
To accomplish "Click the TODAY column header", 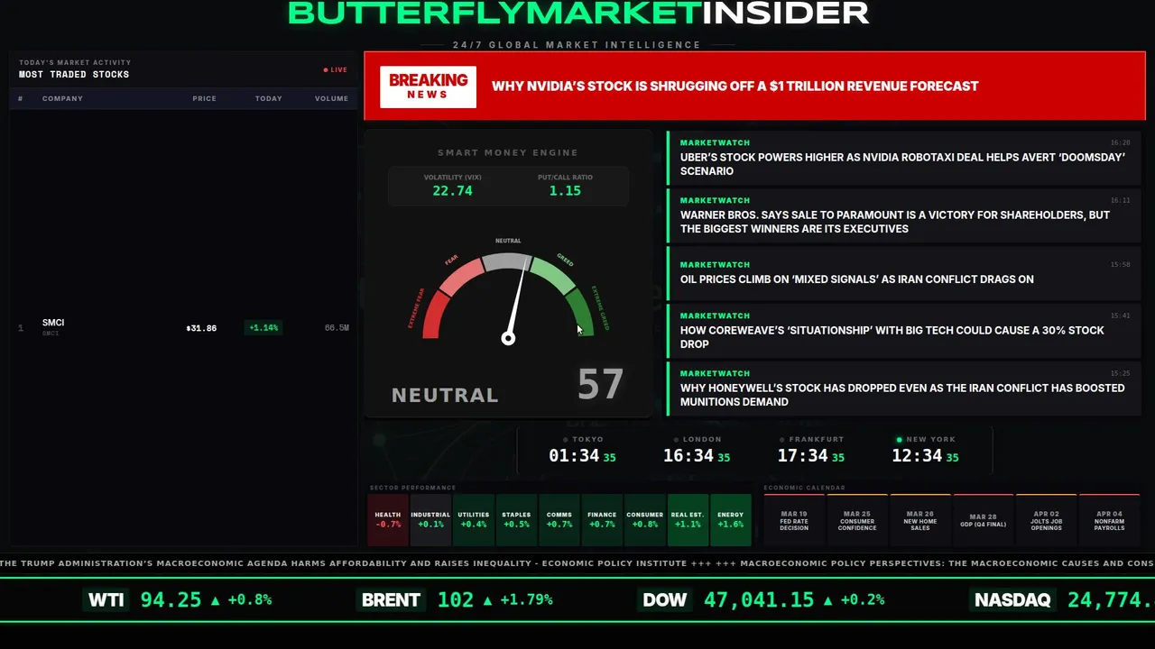I will [x=268, y=98].
